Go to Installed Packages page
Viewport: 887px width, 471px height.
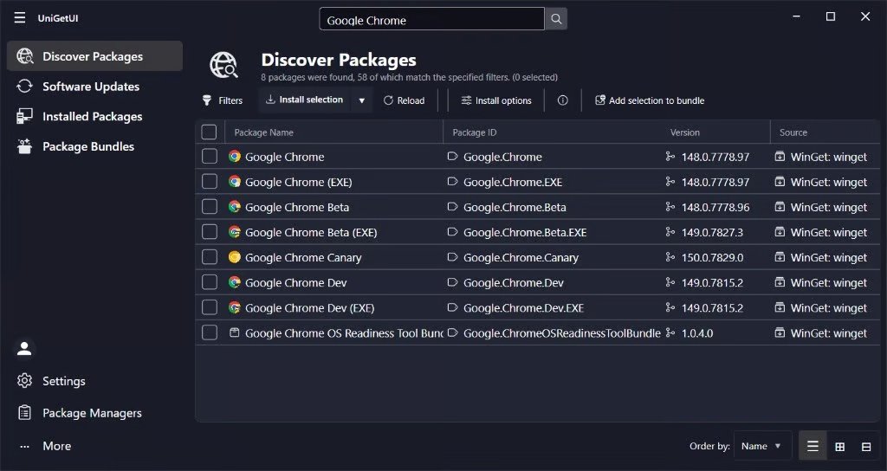[x=94, y=116]
